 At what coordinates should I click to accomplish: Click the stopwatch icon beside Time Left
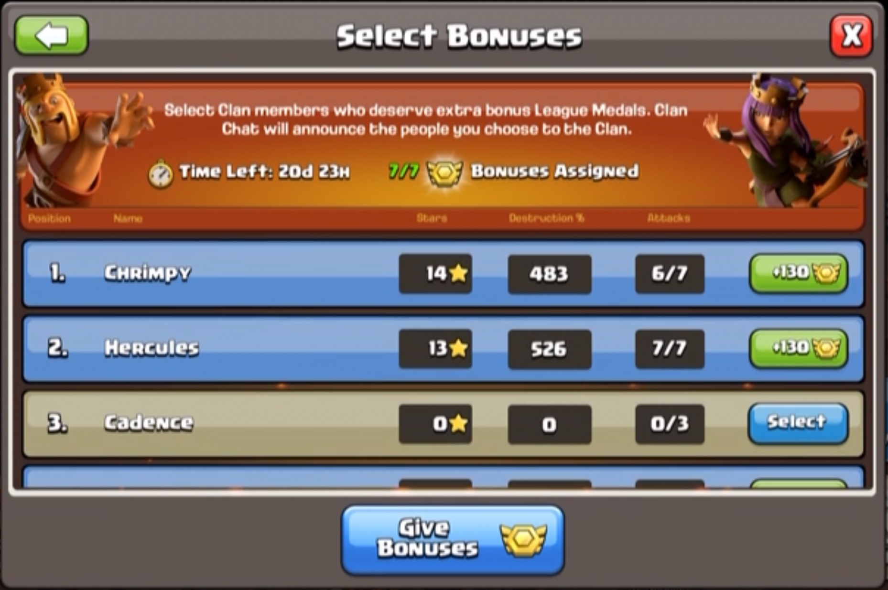(x=161, y=174)
